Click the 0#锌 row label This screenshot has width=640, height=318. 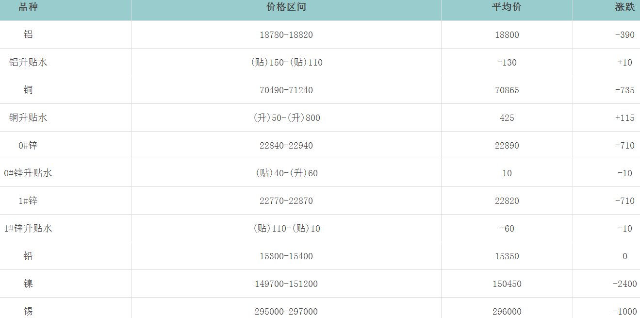coord(28,146)
